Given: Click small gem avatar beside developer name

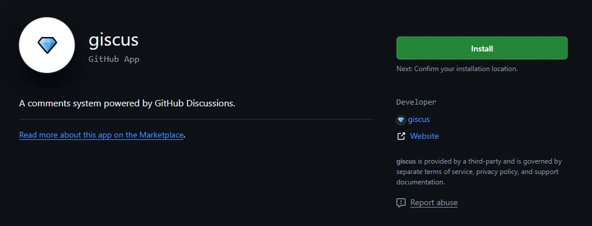Looking at the screenshot, I should click(401, 120).
